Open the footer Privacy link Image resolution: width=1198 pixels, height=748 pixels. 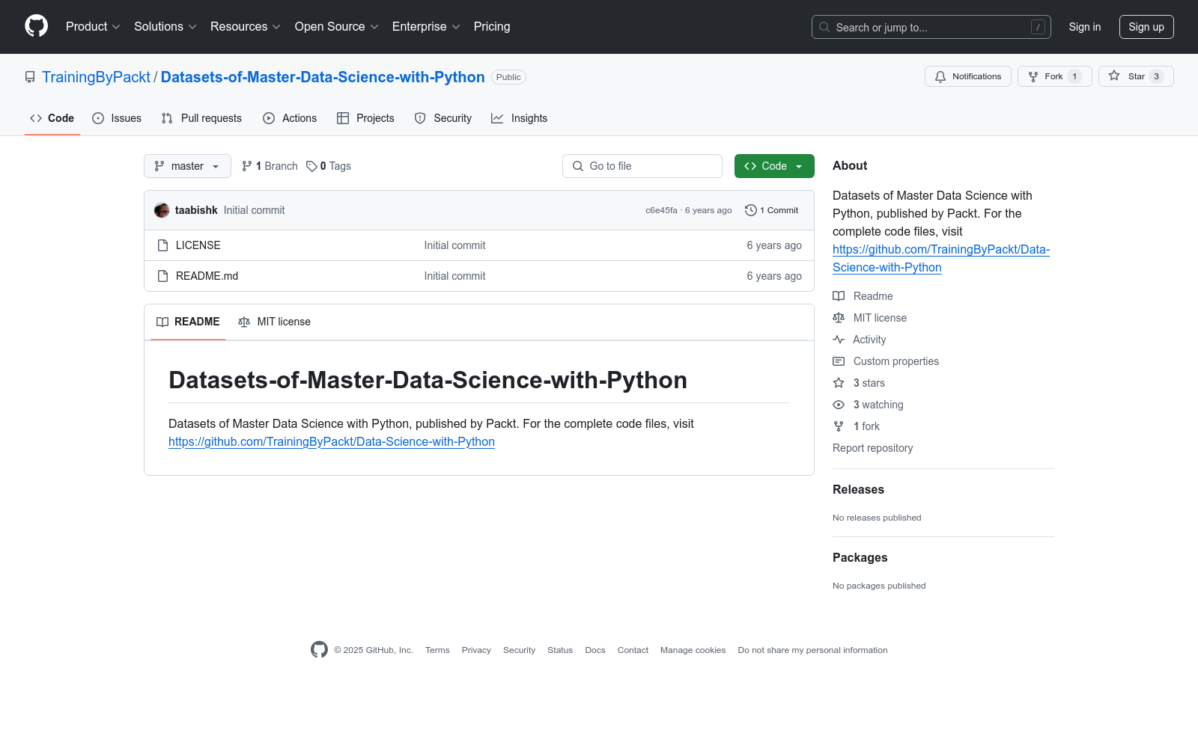pyautogui.click(x=476, y=650)
